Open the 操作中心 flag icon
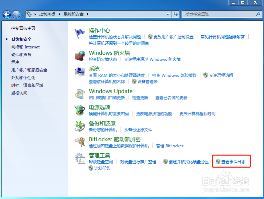This screenshot has width=264, height=199. (80, 33)
